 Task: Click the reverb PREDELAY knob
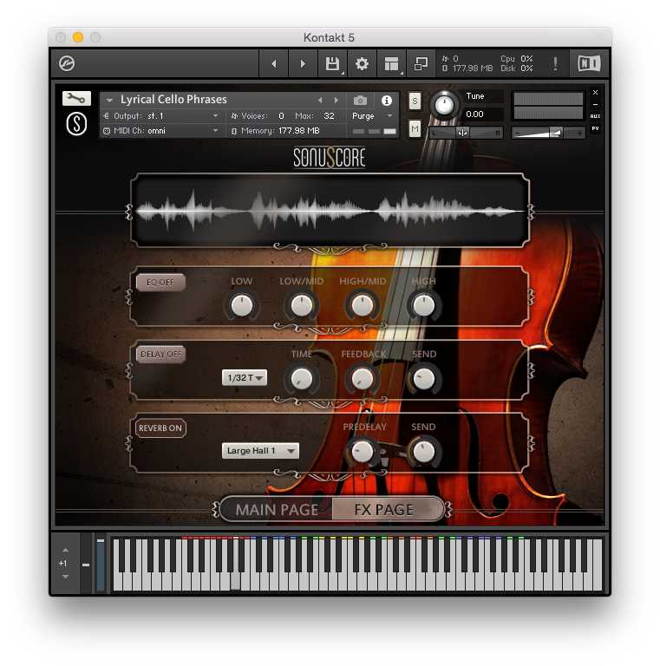point(363,452)
